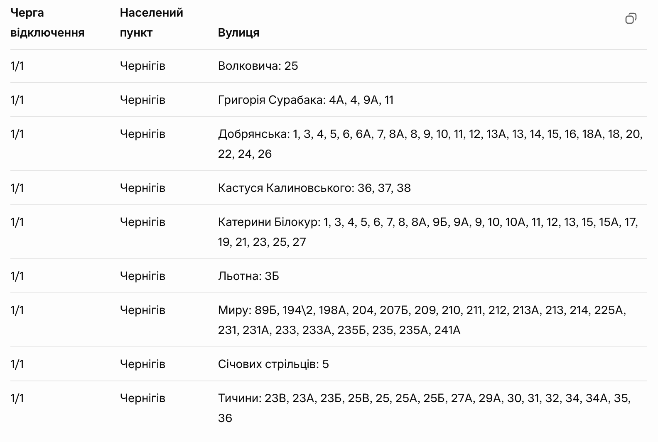
Task: Click Чернігів in the Волковича row
Action: 142,66
